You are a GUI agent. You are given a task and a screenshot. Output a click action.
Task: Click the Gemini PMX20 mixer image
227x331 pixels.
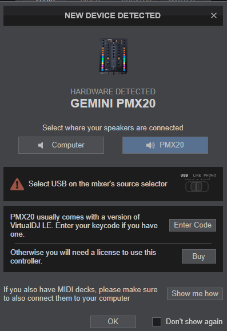(x=114, y=57)
